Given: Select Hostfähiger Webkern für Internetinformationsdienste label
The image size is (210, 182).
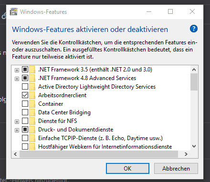Looking at the screenshot, I should (x=105, y=147).
